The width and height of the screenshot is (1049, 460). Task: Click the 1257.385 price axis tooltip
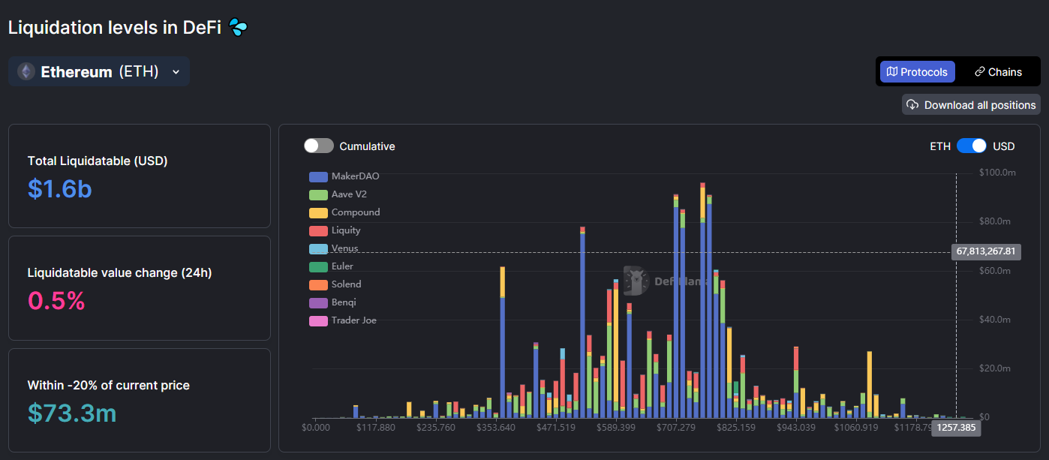(956, 428)
